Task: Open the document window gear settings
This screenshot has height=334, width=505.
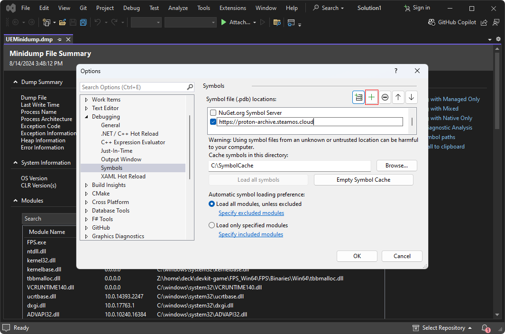Action: (498, 39)
